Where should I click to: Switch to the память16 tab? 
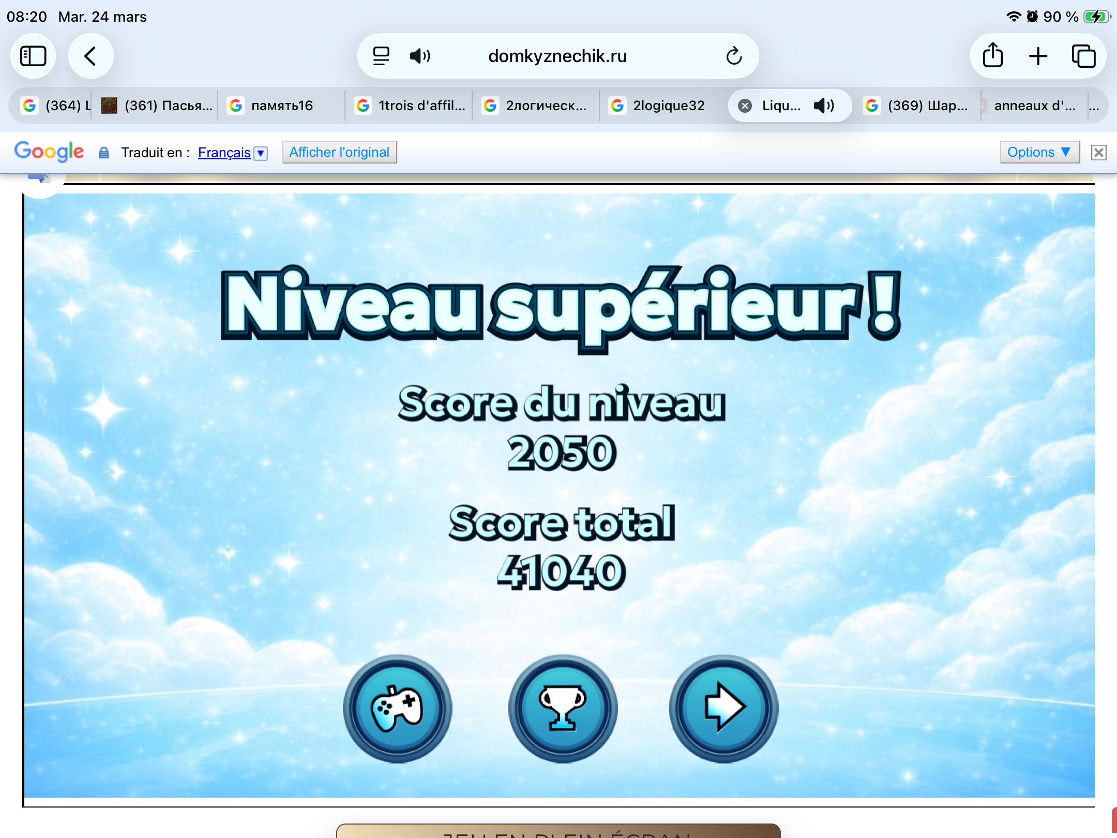point(282,106)
